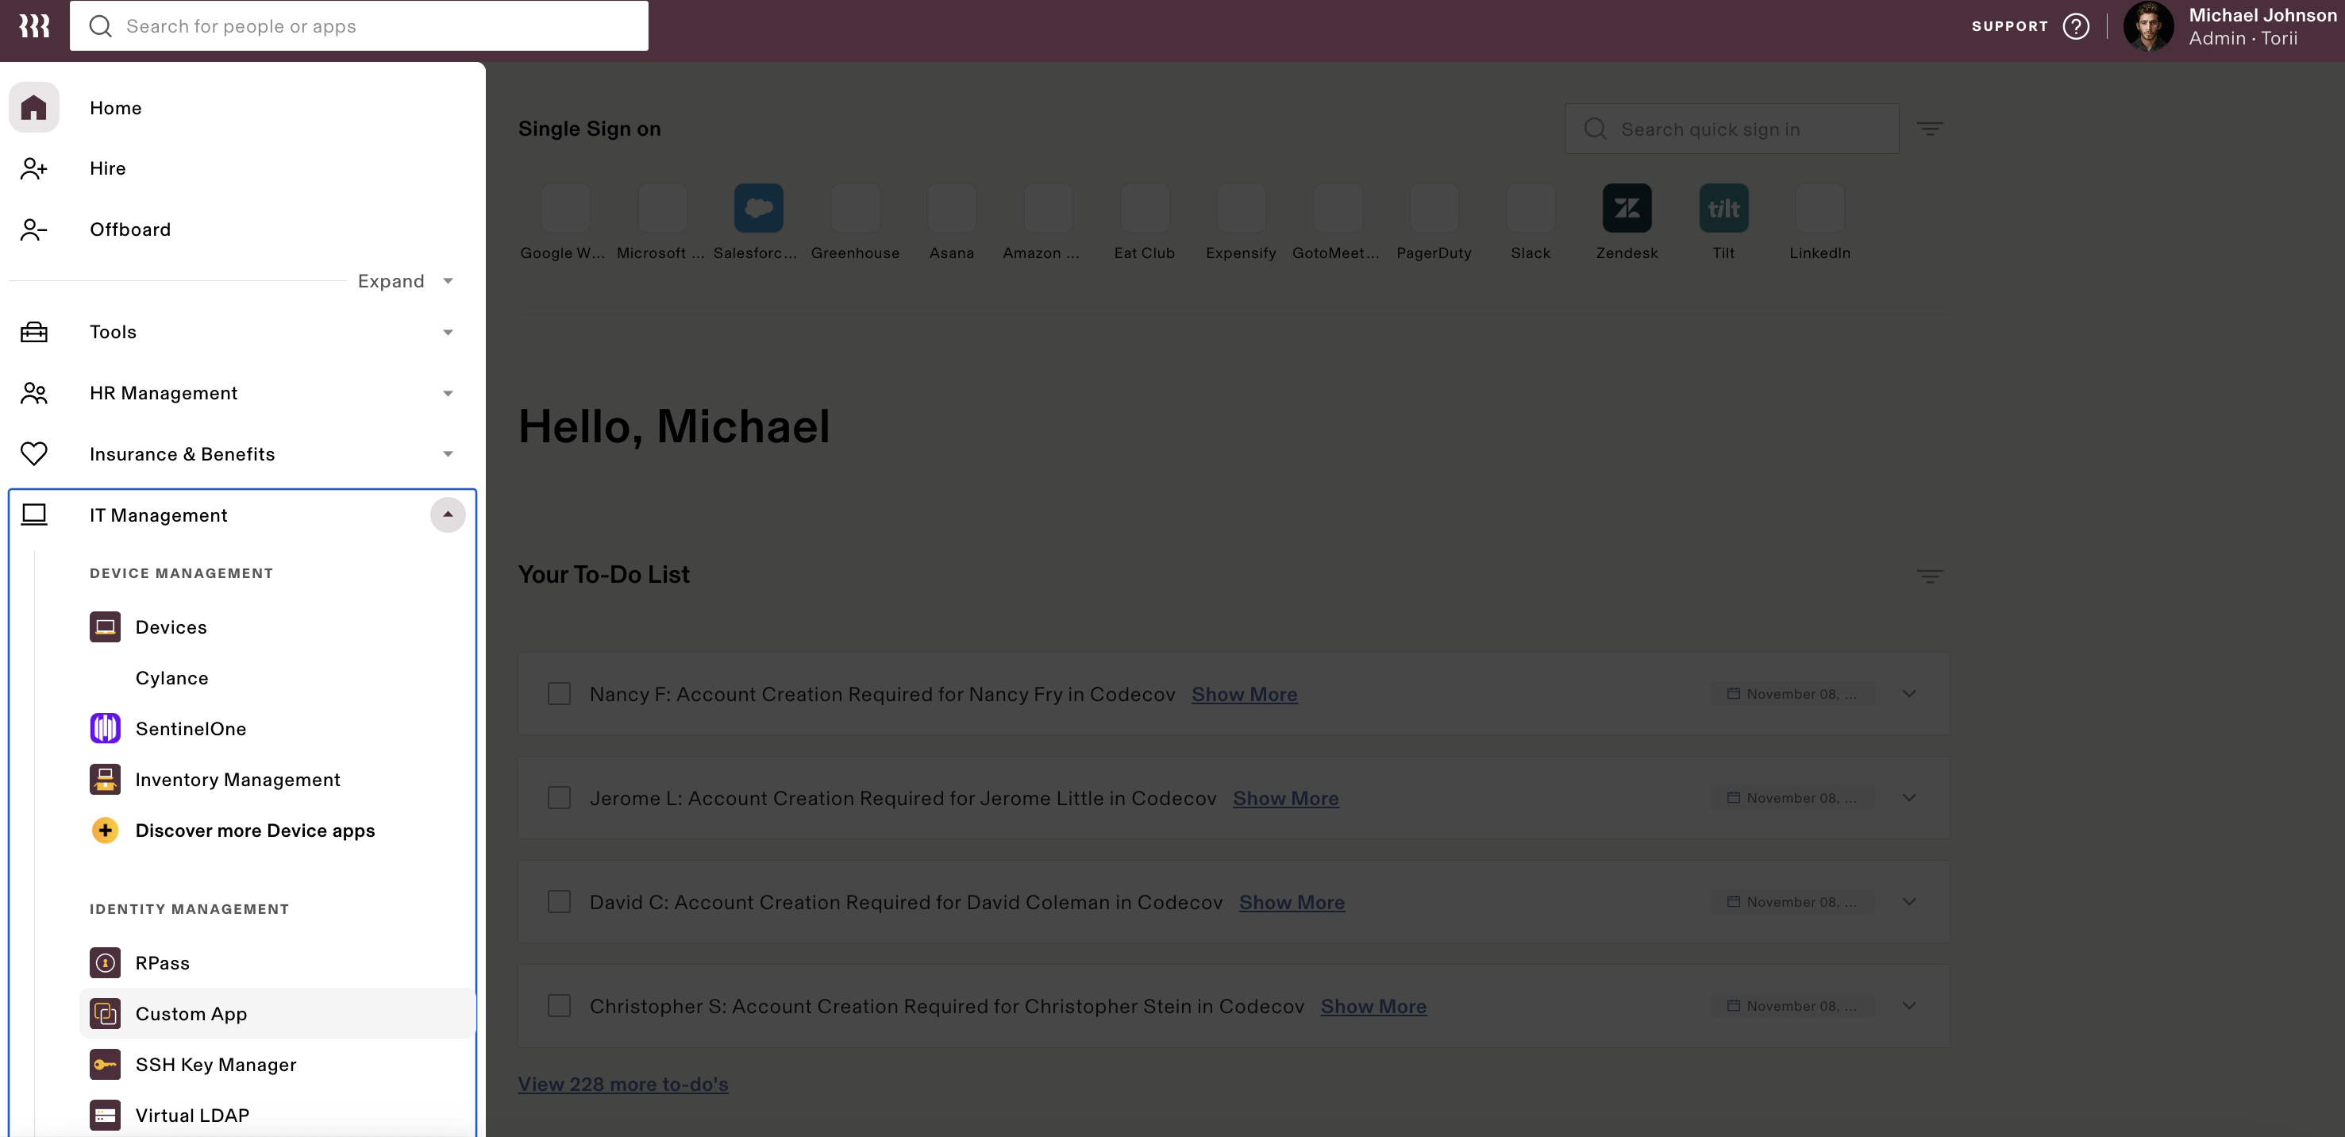Screen dimensions: 2345x1137
Task: Open View 228 more to-do's link
Action: click(x=622, y=1085)
